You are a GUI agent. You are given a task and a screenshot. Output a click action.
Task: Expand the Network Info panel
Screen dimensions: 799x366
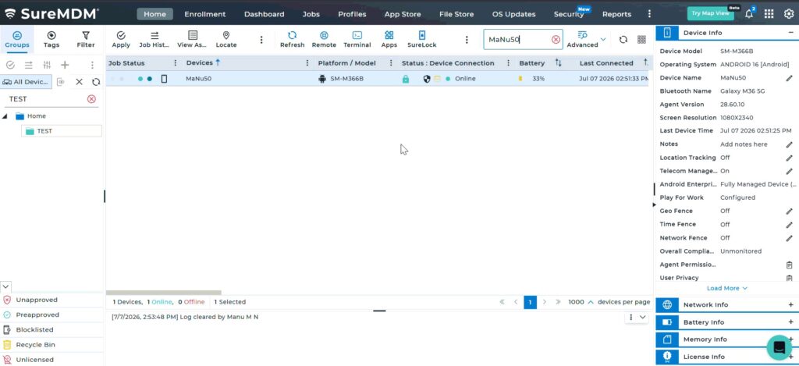pyautogui.click(x=791, y=305)
